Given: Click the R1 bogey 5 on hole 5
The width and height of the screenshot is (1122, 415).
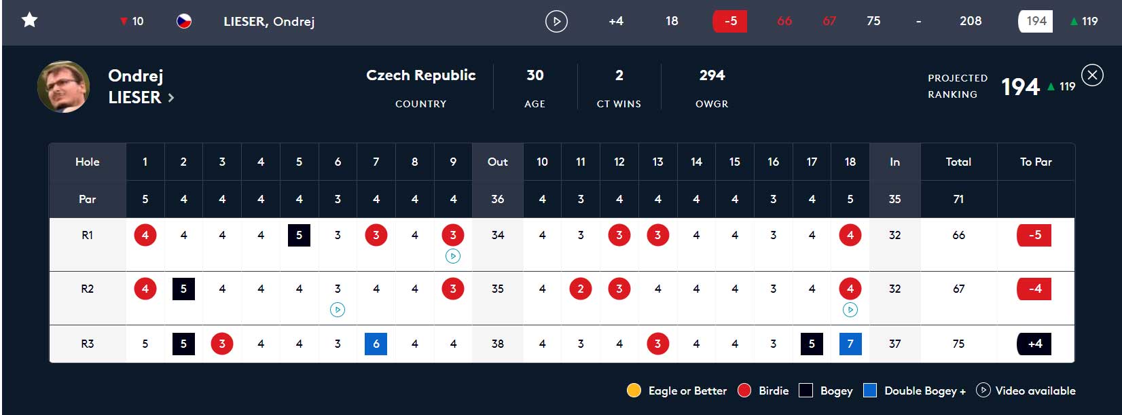Looking at the screenshot, I should (x=299, y=235).
